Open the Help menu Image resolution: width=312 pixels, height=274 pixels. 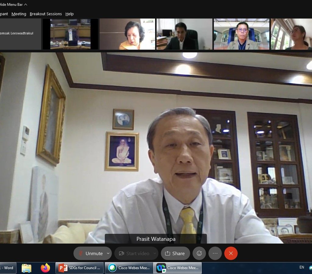(69, 14)
